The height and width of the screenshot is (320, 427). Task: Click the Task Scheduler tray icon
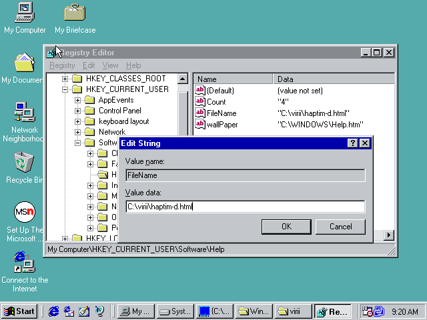coord(367,311)
